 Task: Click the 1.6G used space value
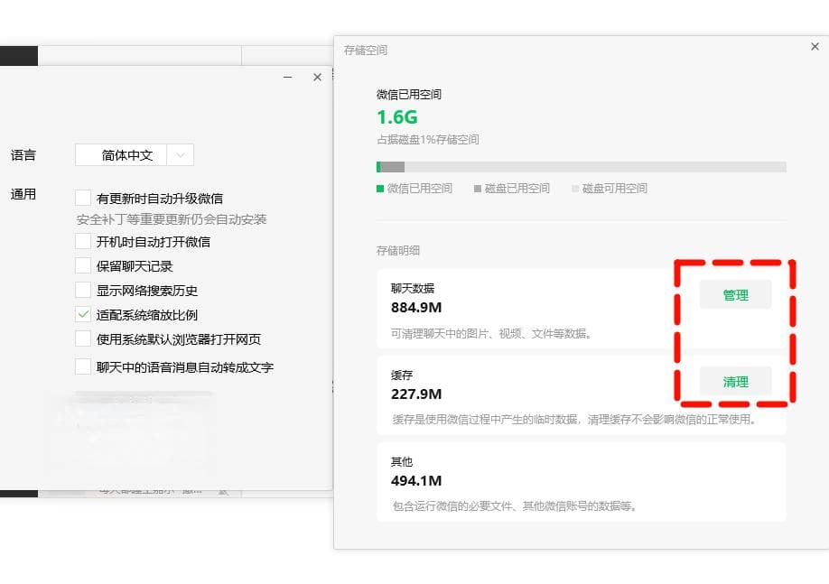pyautogui.click(x=397, y=116)
